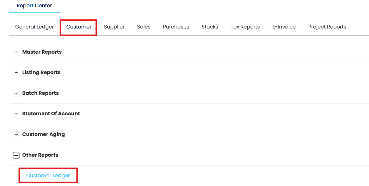Go to the Sales tab
Image resolution: width=369 pixels, height=186 pixels.
tap(144, 27)
